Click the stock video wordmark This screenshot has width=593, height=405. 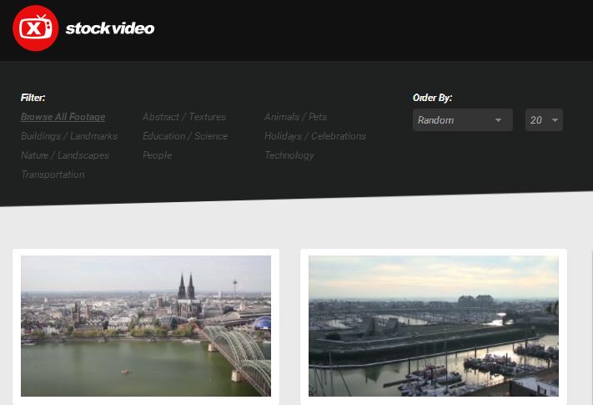(x=109, y=28)
